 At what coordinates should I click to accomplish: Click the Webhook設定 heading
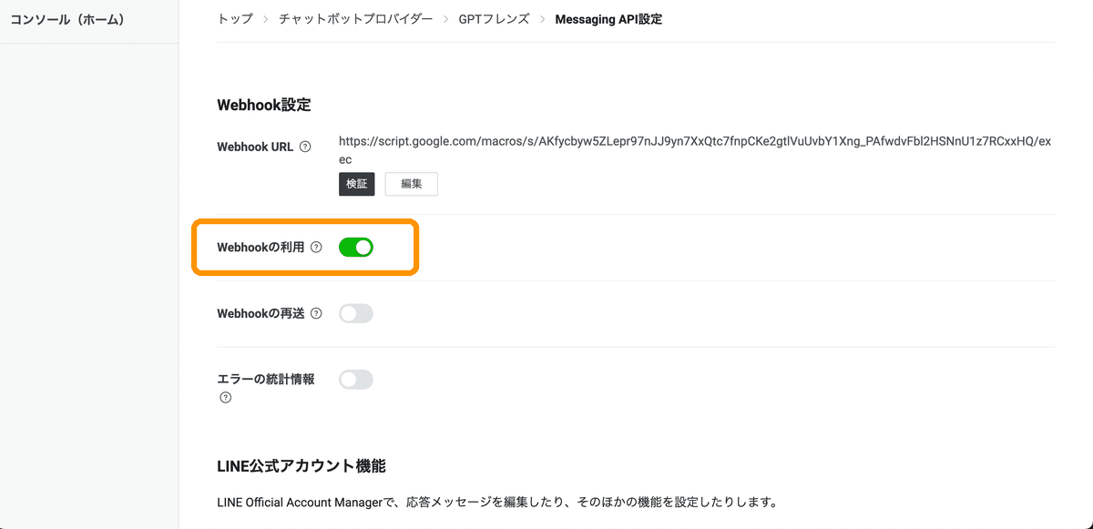(x=264, y=105)
